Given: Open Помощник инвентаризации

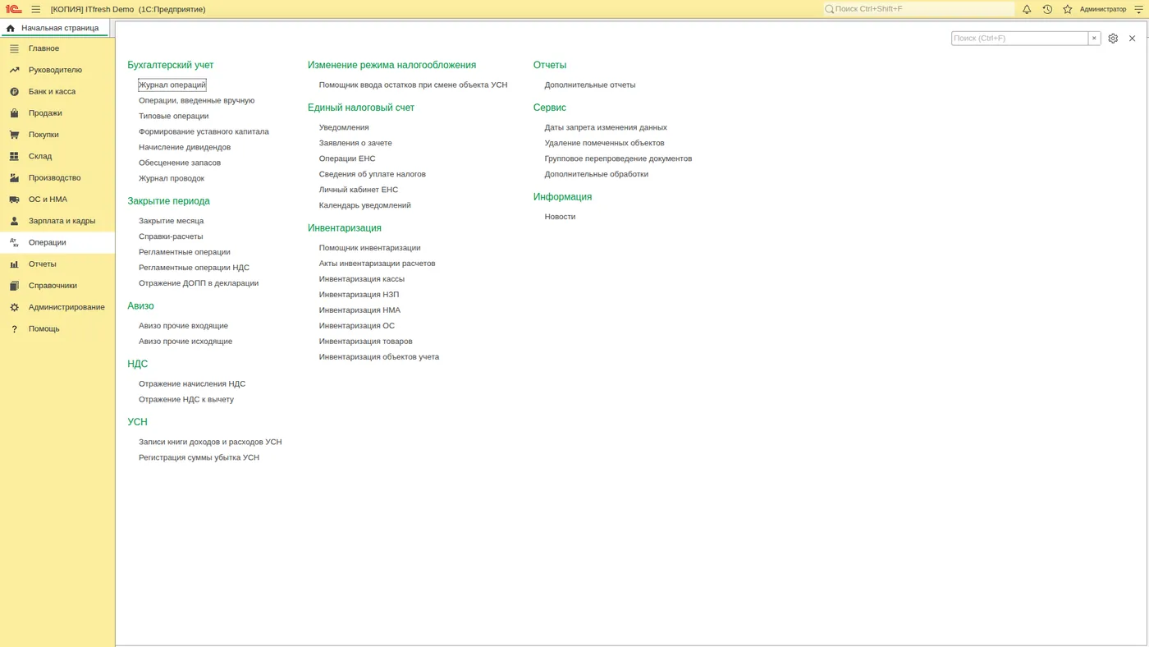Looking at the screenshot, I should click(x=370, y=248).
